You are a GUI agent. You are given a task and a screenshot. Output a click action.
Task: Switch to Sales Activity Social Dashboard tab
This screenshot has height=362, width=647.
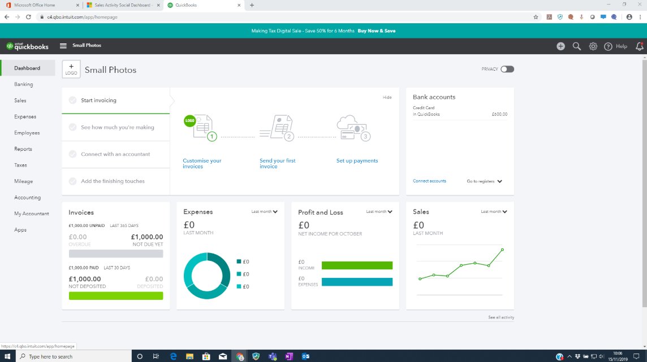123,5
